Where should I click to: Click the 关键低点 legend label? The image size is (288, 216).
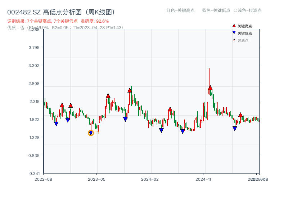[245, 33]
